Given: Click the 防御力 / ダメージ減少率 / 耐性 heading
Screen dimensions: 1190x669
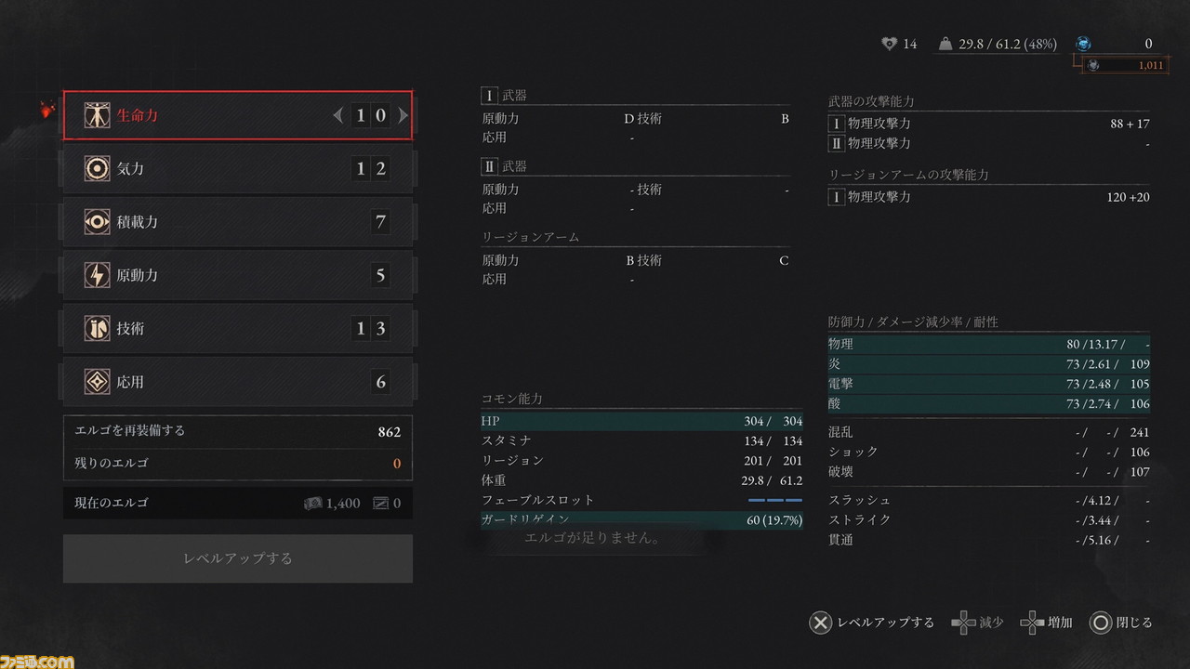Looking at the screenshot, I should click(913, 322).
